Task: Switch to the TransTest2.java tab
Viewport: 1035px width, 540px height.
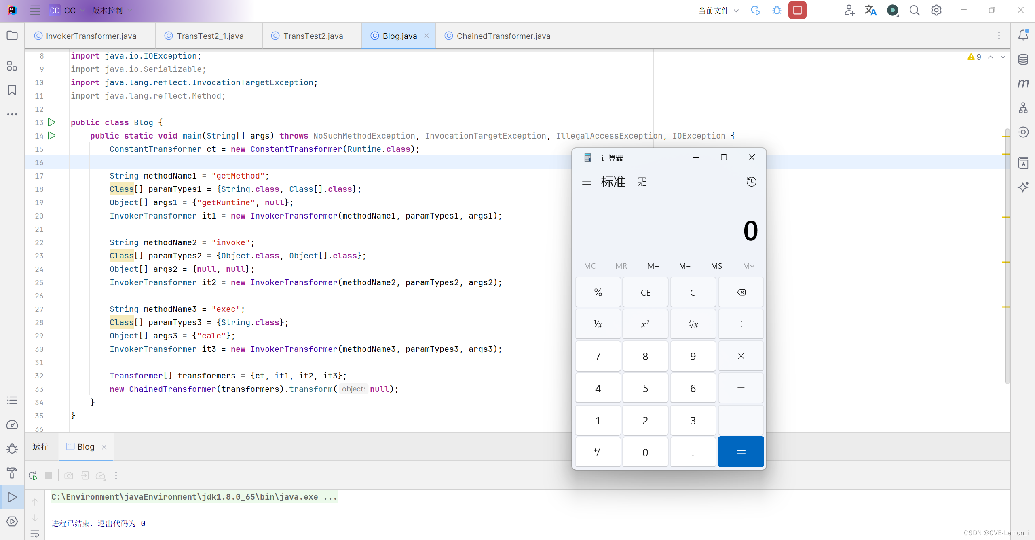Action: click(x=313, y=36)
